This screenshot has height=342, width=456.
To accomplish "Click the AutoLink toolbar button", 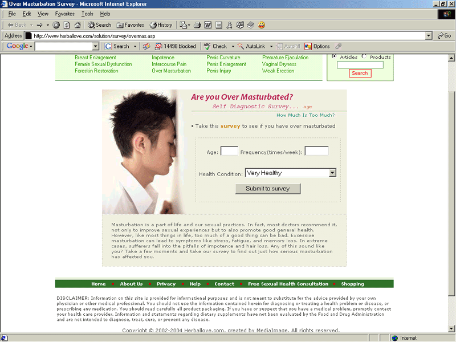I will 251,46.
